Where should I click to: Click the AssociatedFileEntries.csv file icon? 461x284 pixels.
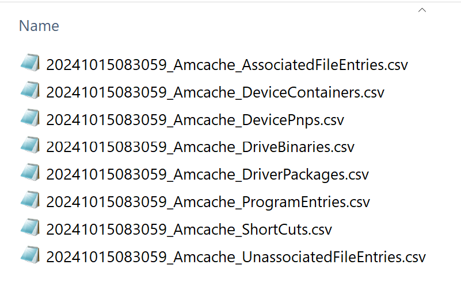tap(29, 63)
